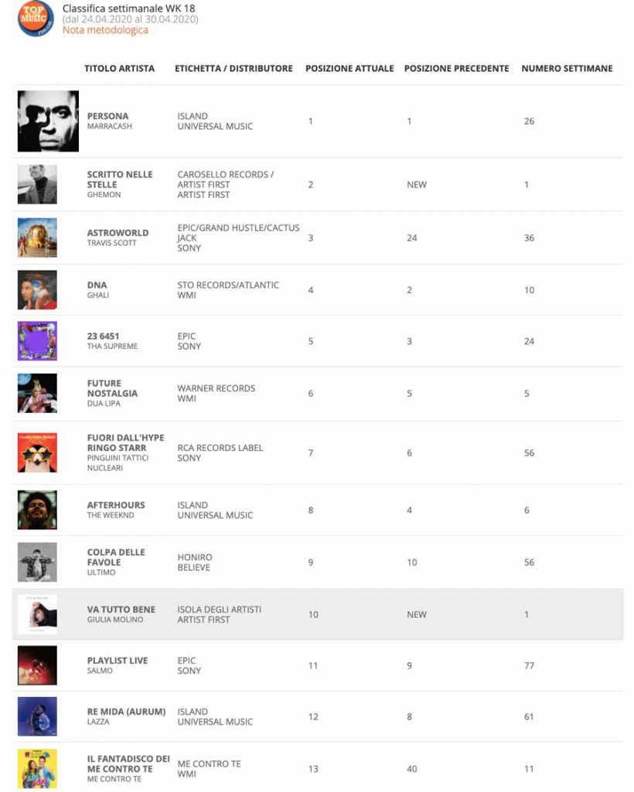Open Re Mida (Aurum) title link
The image size is (634, 792).
point(126,712)
